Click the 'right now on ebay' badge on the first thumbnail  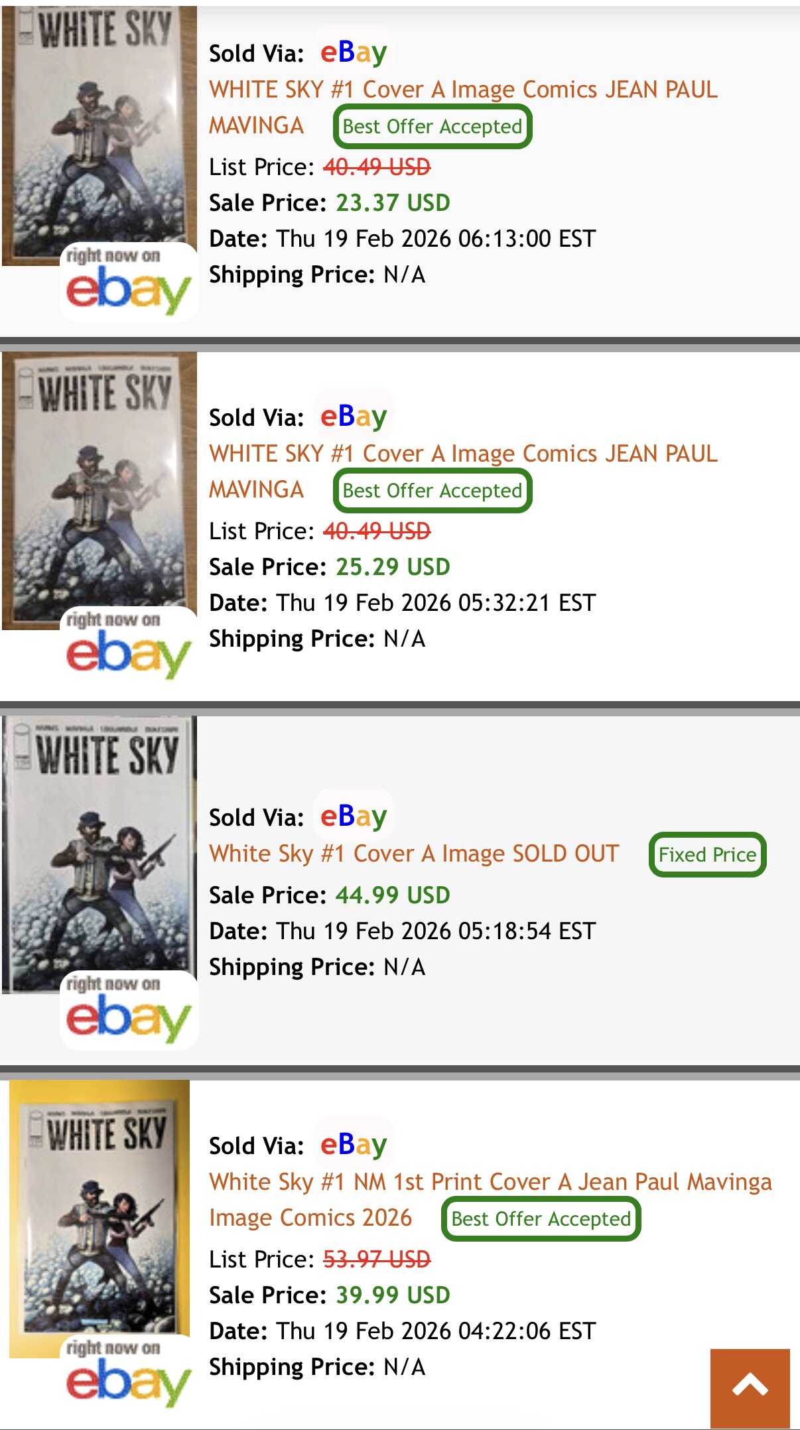point(129,283)
